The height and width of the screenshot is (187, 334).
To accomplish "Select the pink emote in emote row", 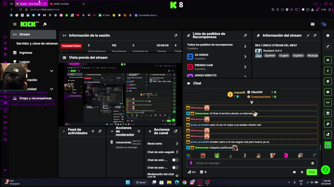I will pos(286,156).
